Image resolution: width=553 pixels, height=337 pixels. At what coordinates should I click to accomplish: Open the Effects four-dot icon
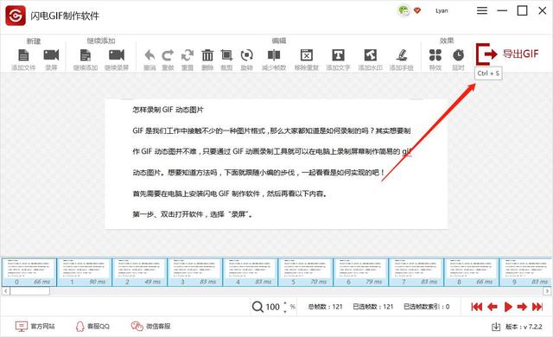point(435,55)
